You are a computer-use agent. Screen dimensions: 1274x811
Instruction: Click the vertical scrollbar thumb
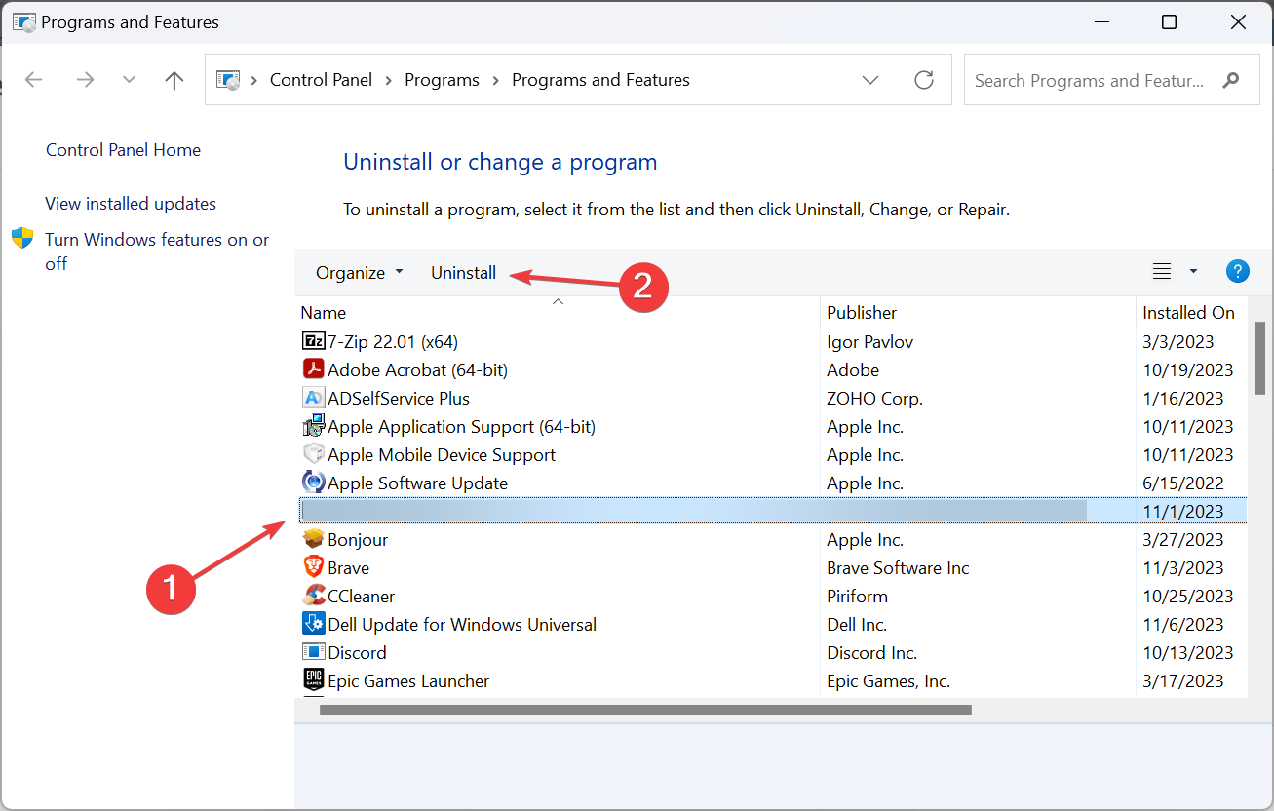click(x=1259, y=357)
